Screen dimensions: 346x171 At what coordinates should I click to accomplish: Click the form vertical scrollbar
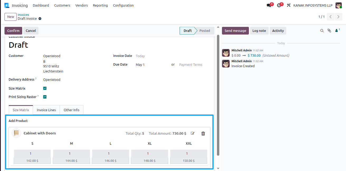pyautogui.click(x=218, y=95)
